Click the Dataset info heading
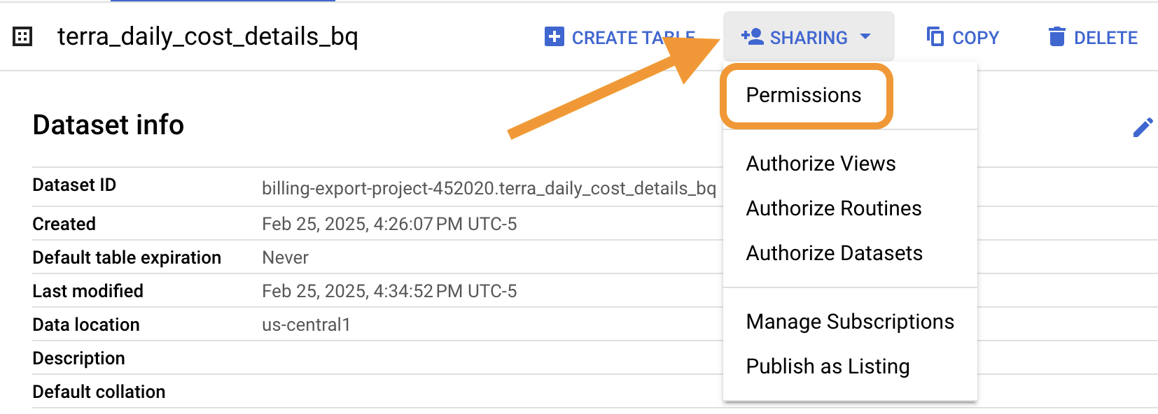The height and width of the screenshot is (414, 1158). coord(109,125)
